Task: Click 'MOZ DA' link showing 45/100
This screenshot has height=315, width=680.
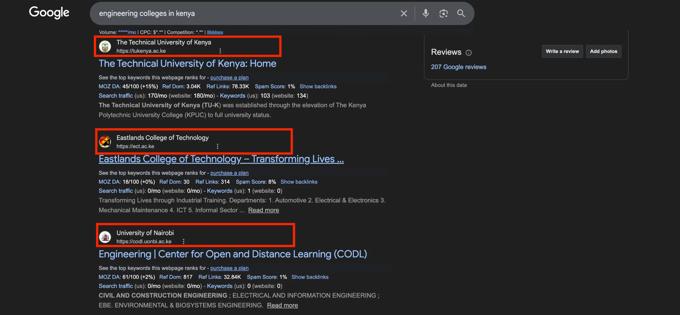Action: point(109,87)
